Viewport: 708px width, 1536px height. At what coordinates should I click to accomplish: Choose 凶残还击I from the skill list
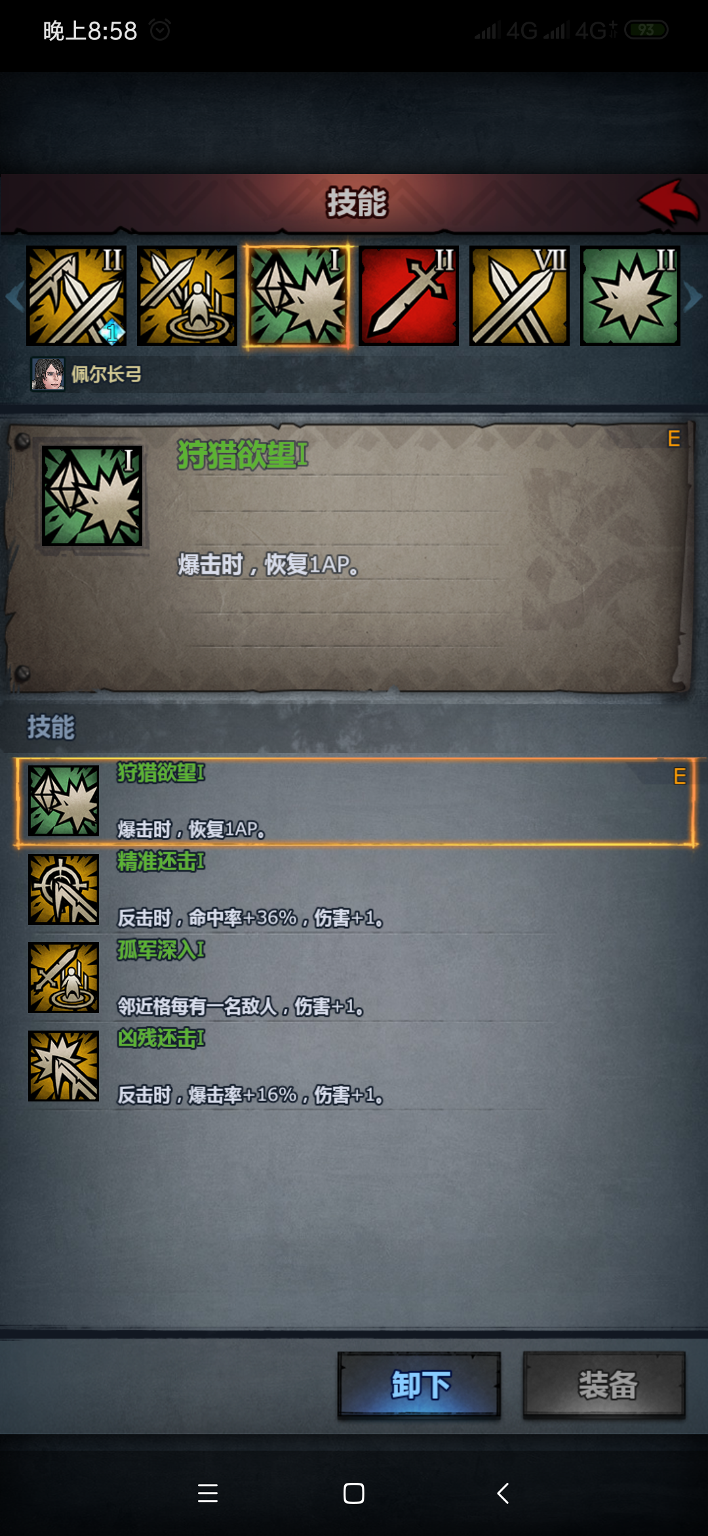355,1067
